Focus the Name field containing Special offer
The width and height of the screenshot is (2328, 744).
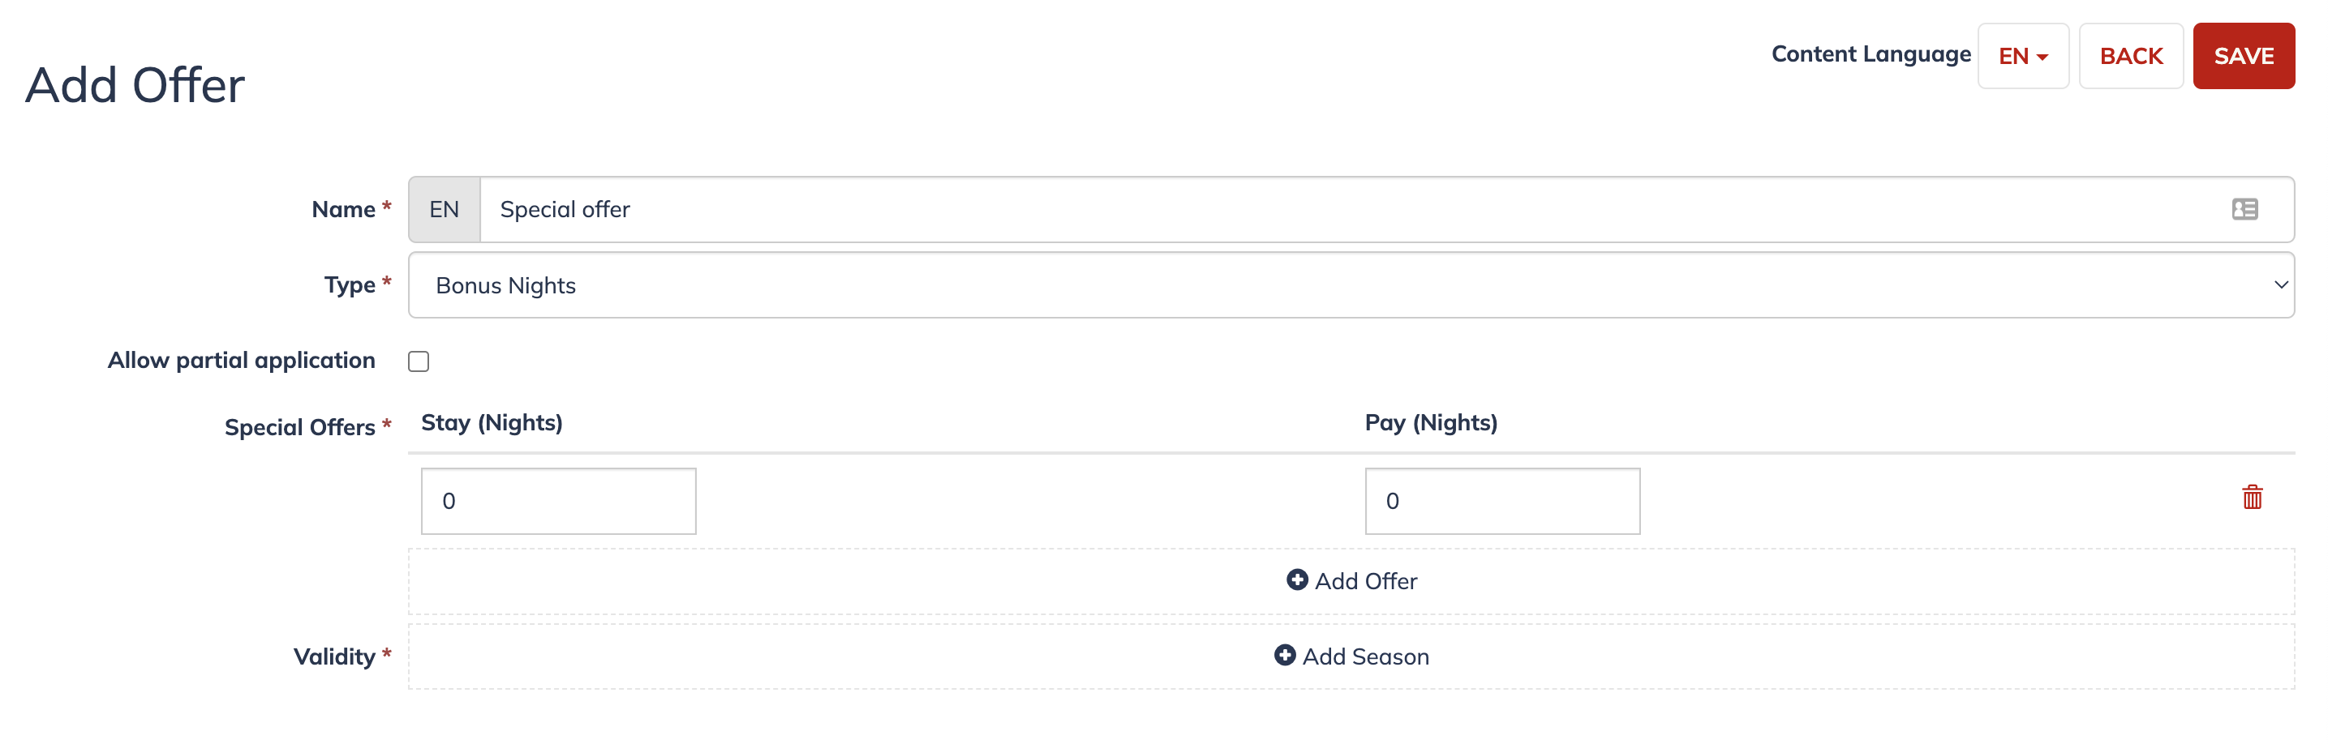pos(1386,209)
